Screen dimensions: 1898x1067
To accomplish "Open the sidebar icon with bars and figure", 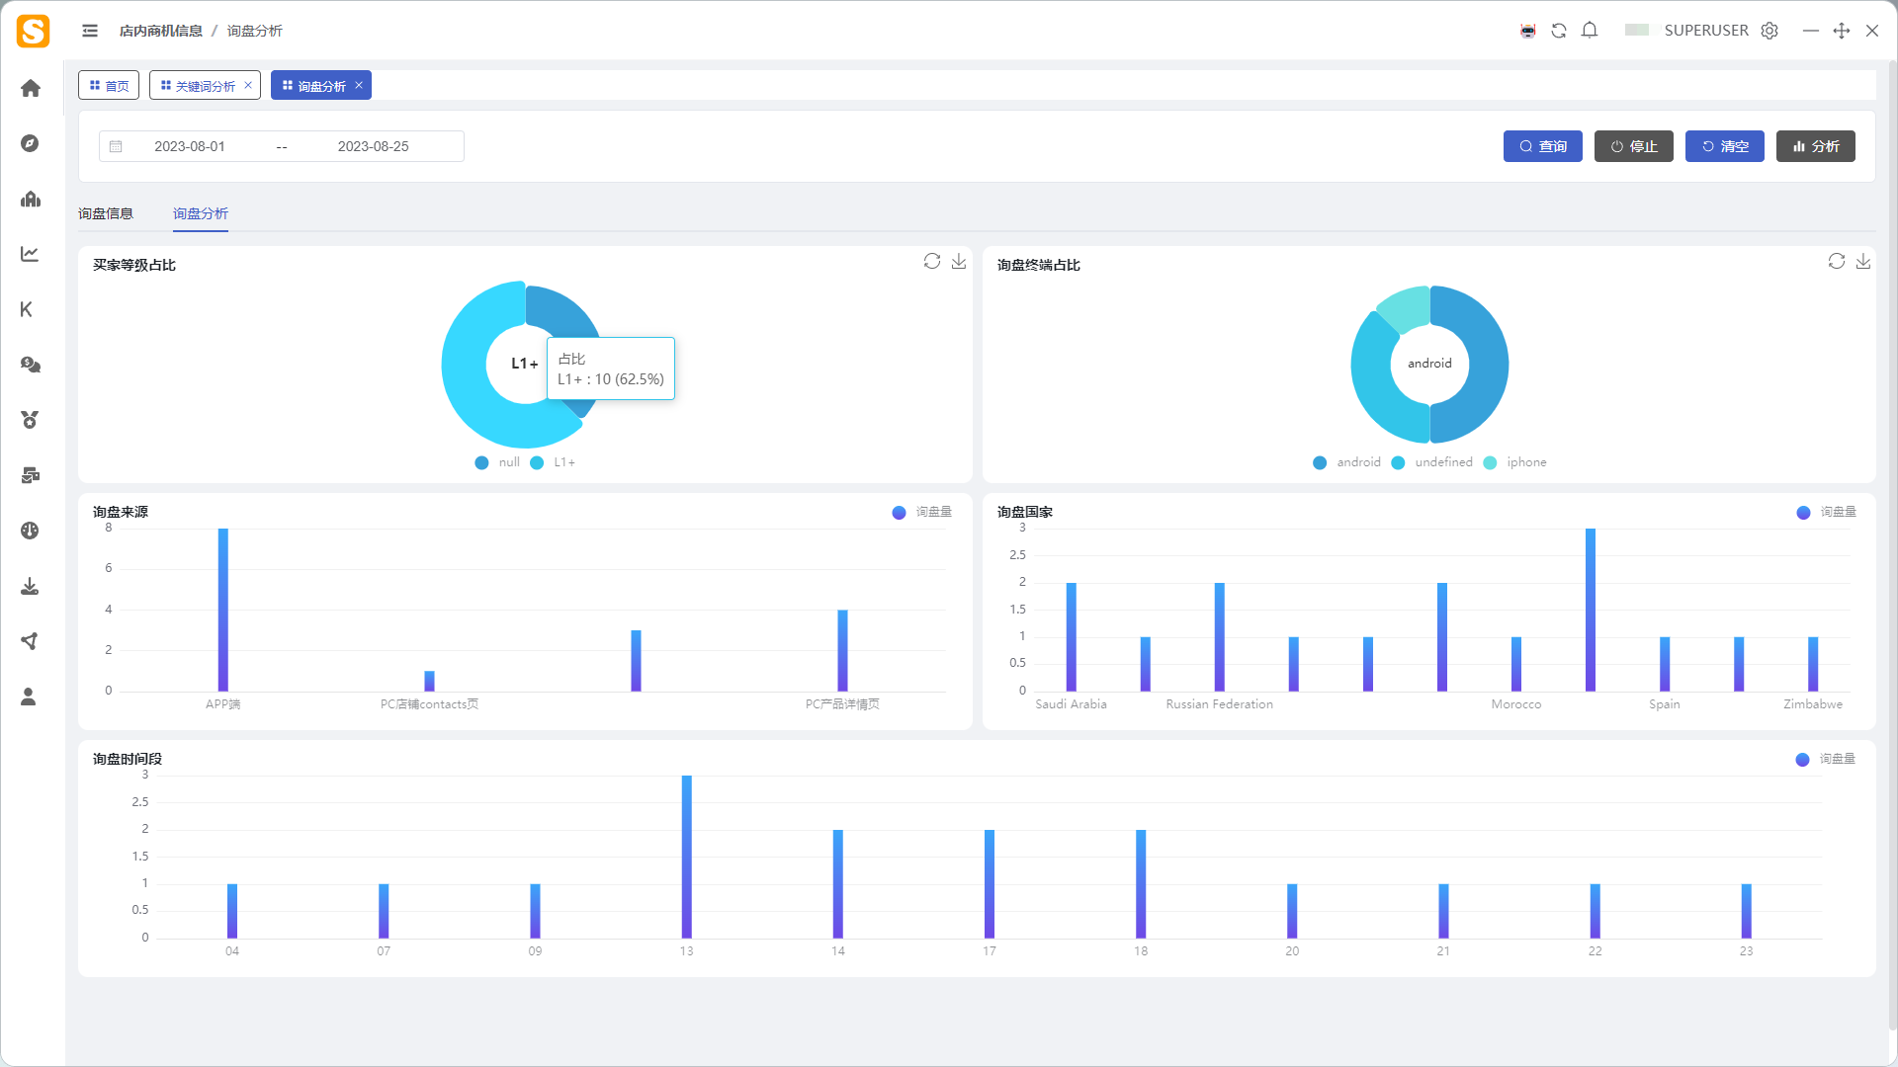I will click(31, 199).
